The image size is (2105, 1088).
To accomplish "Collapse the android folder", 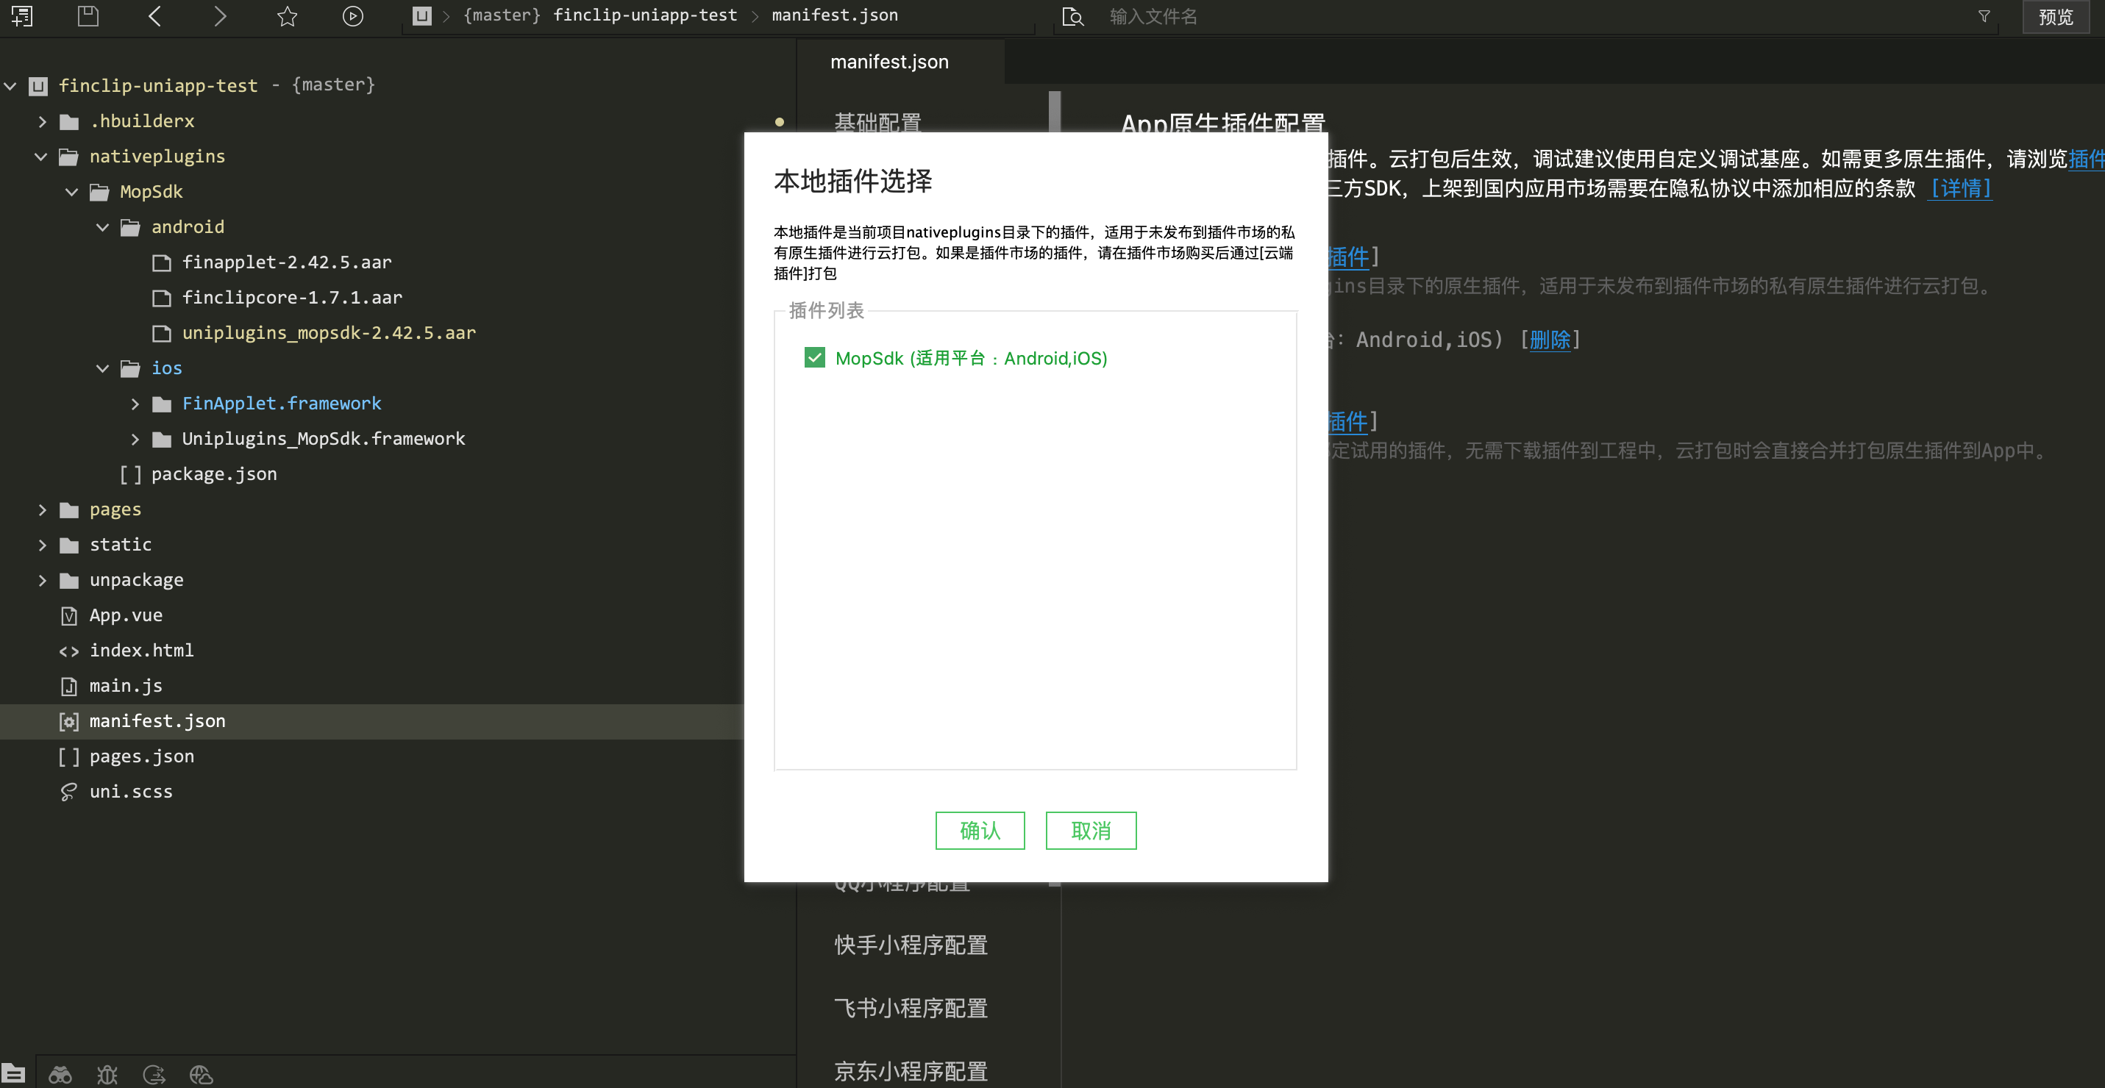I will 103,227.
